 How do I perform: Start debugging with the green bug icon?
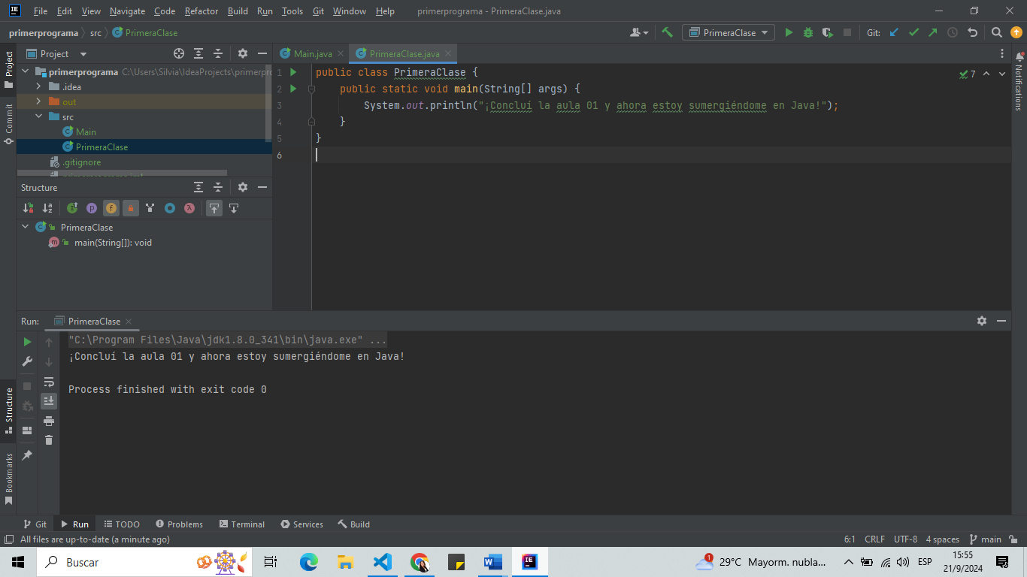(x=808, y=32)
